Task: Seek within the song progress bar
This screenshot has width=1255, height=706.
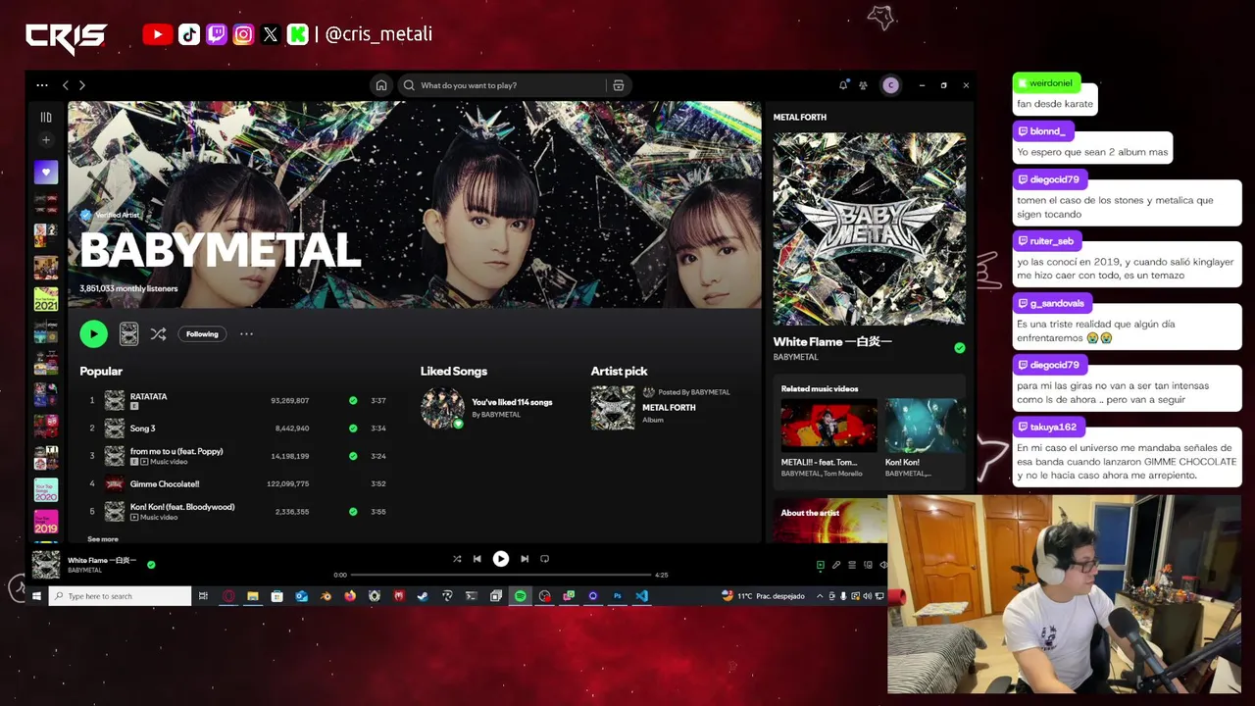Action: coord(501,575)
